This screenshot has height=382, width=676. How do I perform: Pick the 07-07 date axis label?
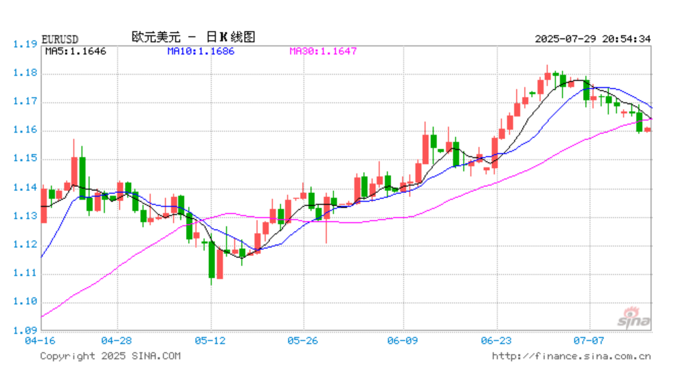pyautogui.click(x=588, y=339)
